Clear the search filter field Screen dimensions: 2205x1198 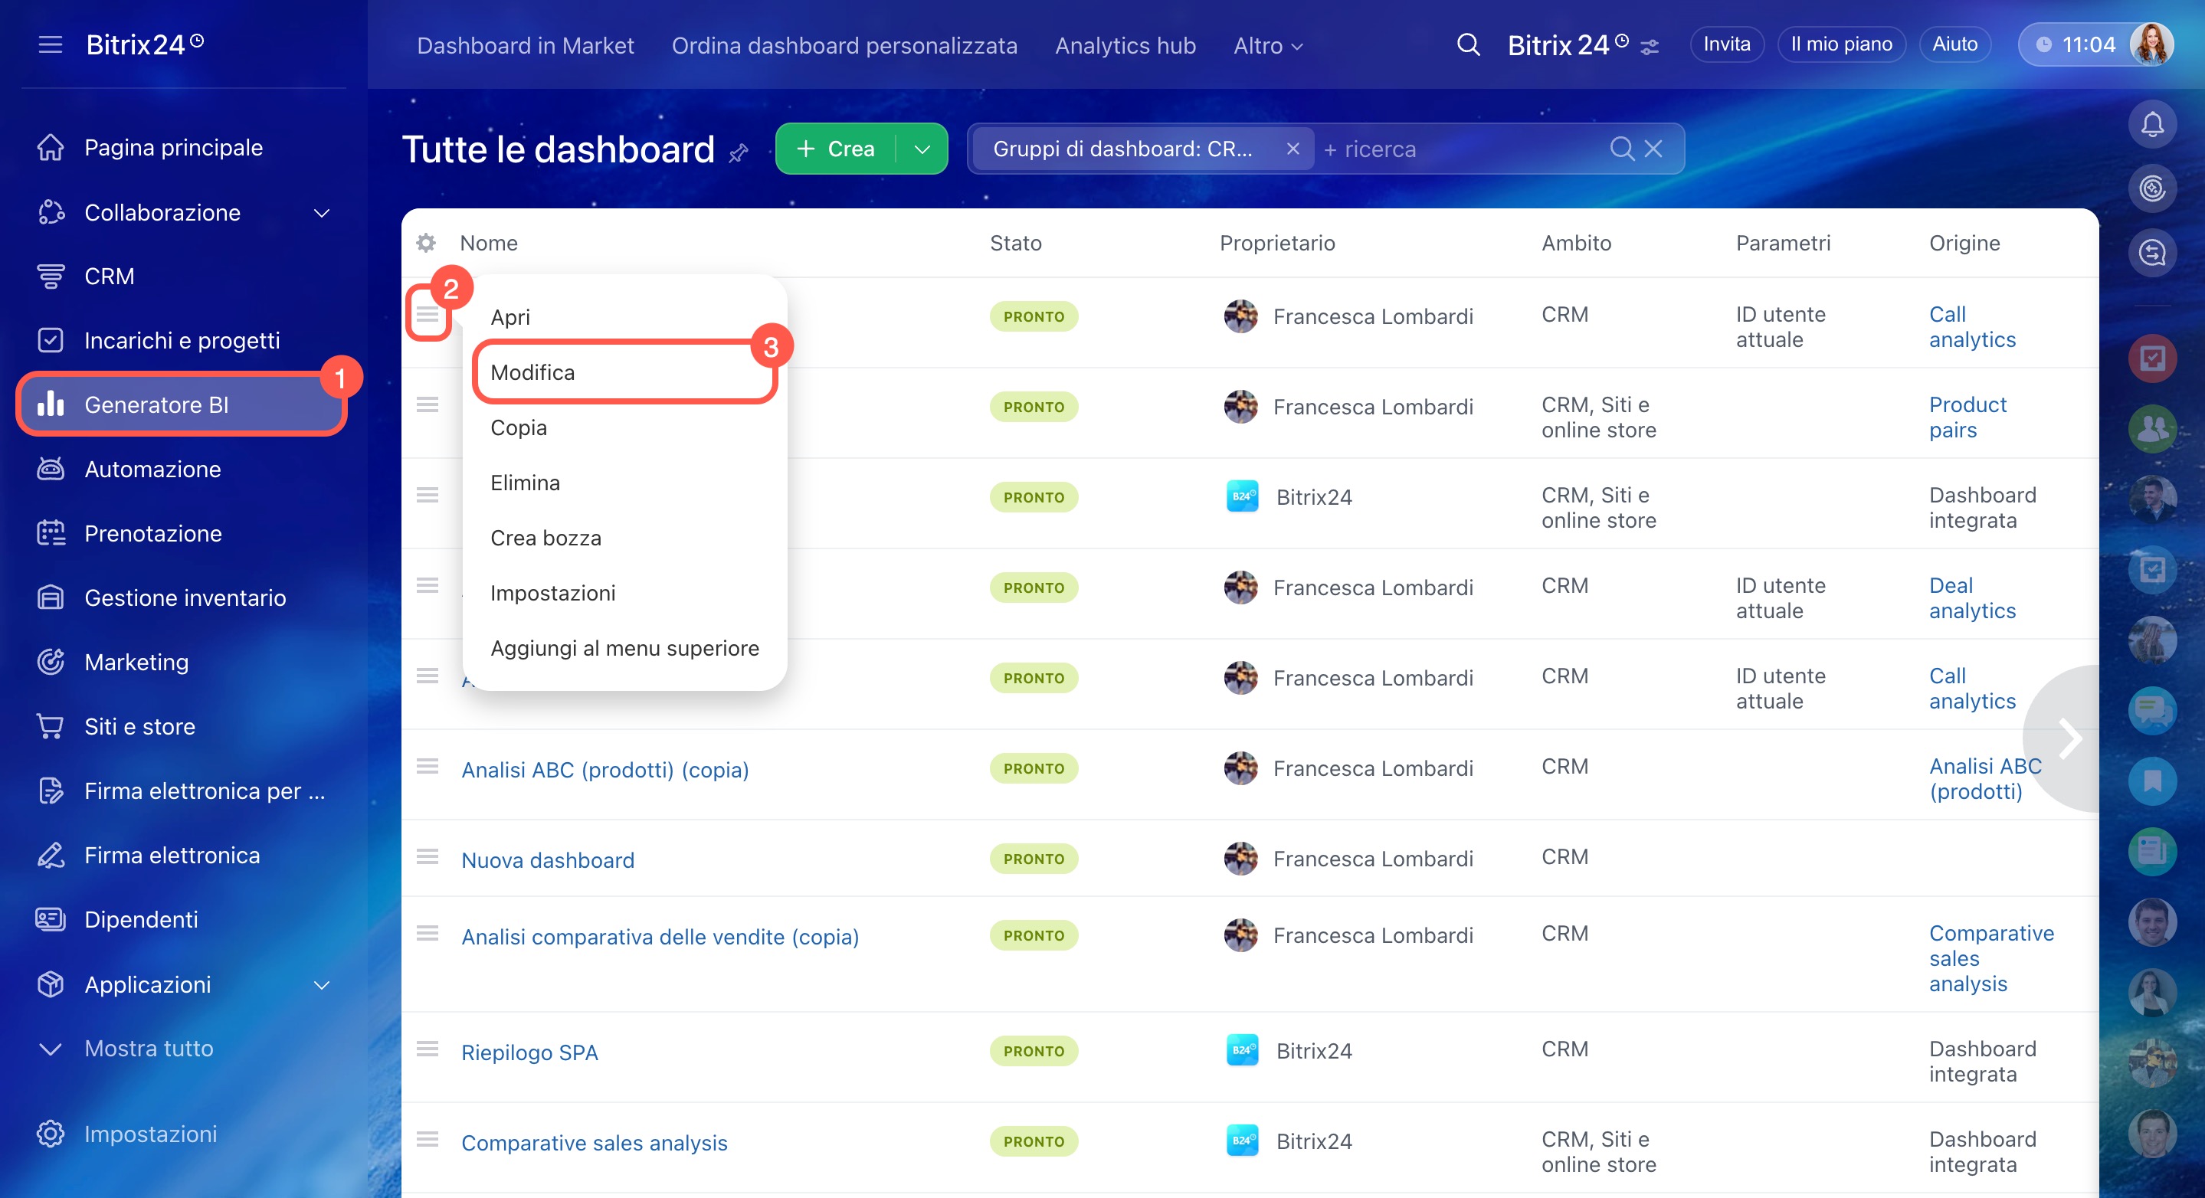click(x=1653, y=149)
